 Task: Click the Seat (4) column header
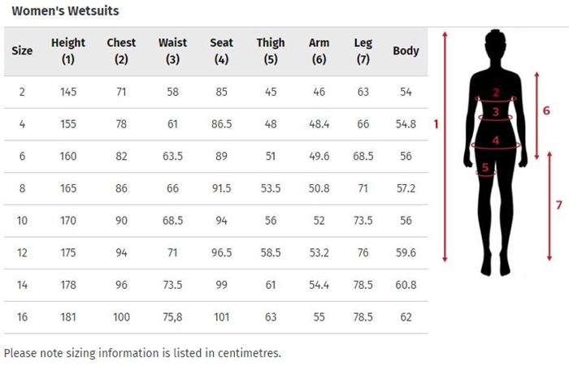point(221,51)
